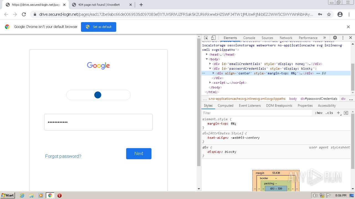
Task: Select the DOM Breakpoints tab
Action: tap(279, 106)
